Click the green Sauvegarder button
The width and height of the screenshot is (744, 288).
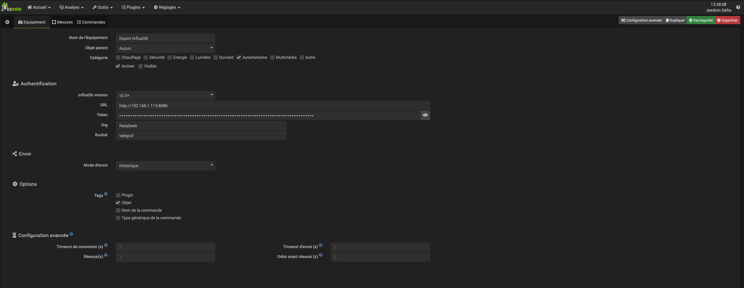pos(701,20)
